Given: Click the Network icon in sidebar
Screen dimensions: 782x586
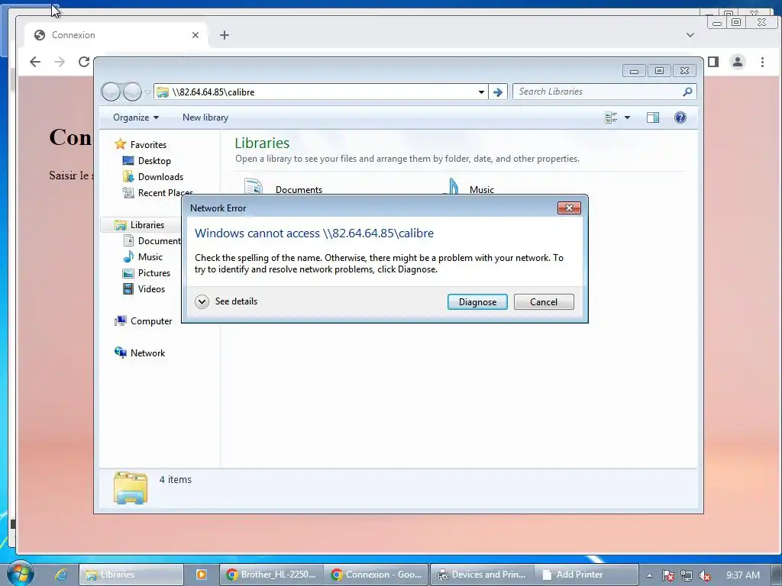Looking at the screenshot, I should coord(121,353).
